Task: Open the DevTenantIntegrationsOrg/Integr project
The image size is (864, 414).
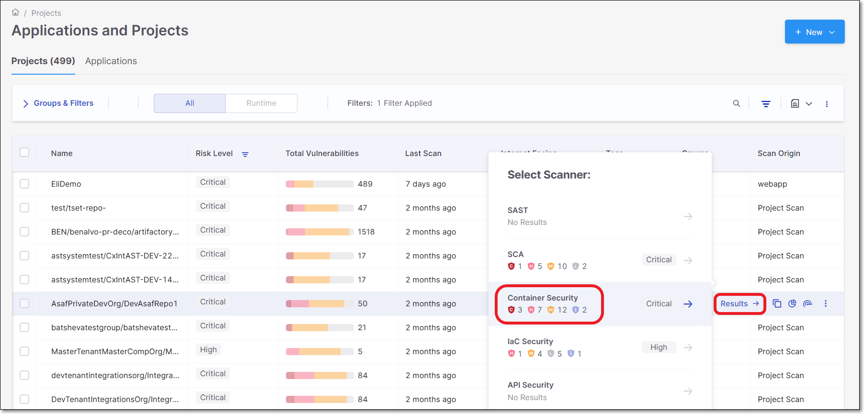Action: click(115, 399)
